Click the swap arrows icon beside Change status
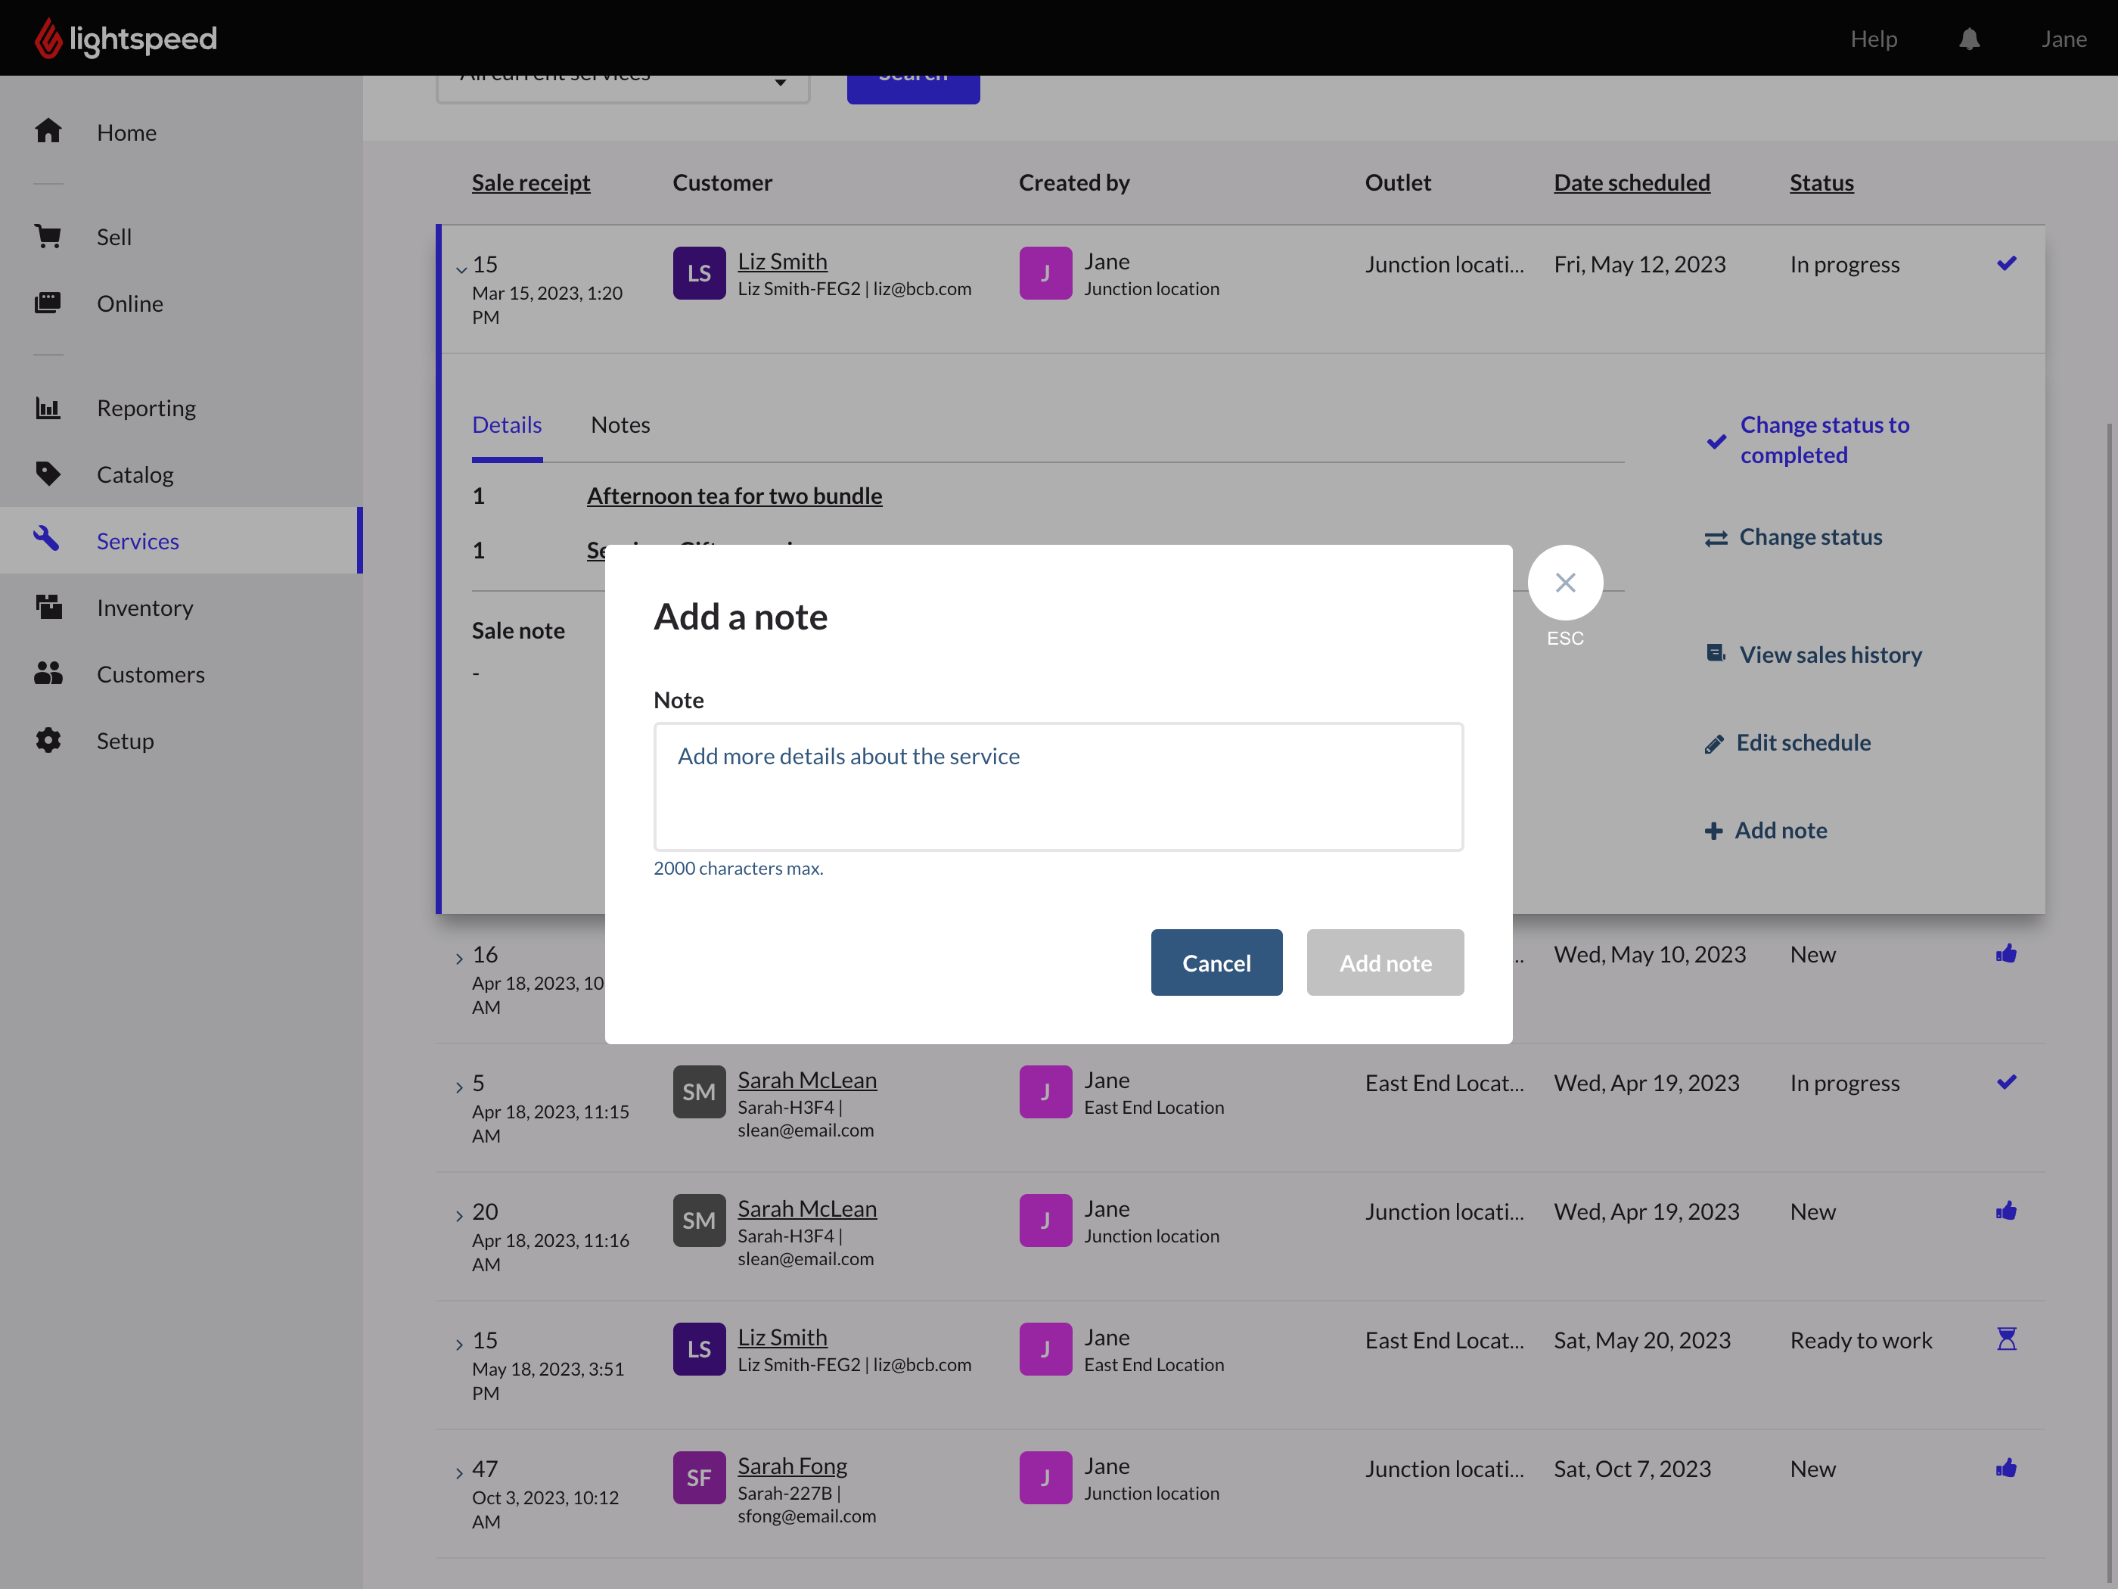This screenshot has height=1589, width=2118. coord(1716,538)
